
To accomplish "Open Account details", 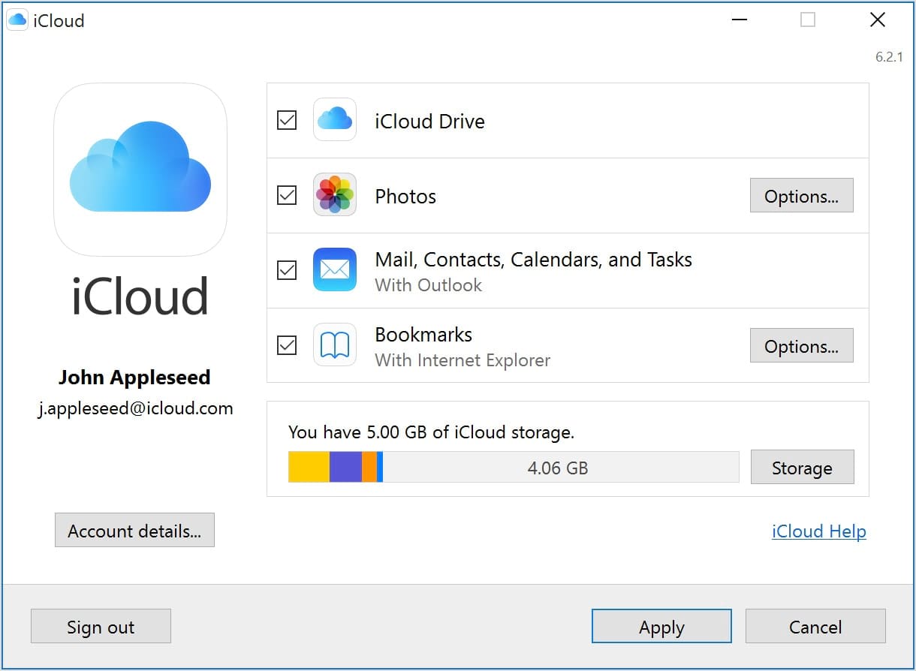I will (x=134, y=530).
